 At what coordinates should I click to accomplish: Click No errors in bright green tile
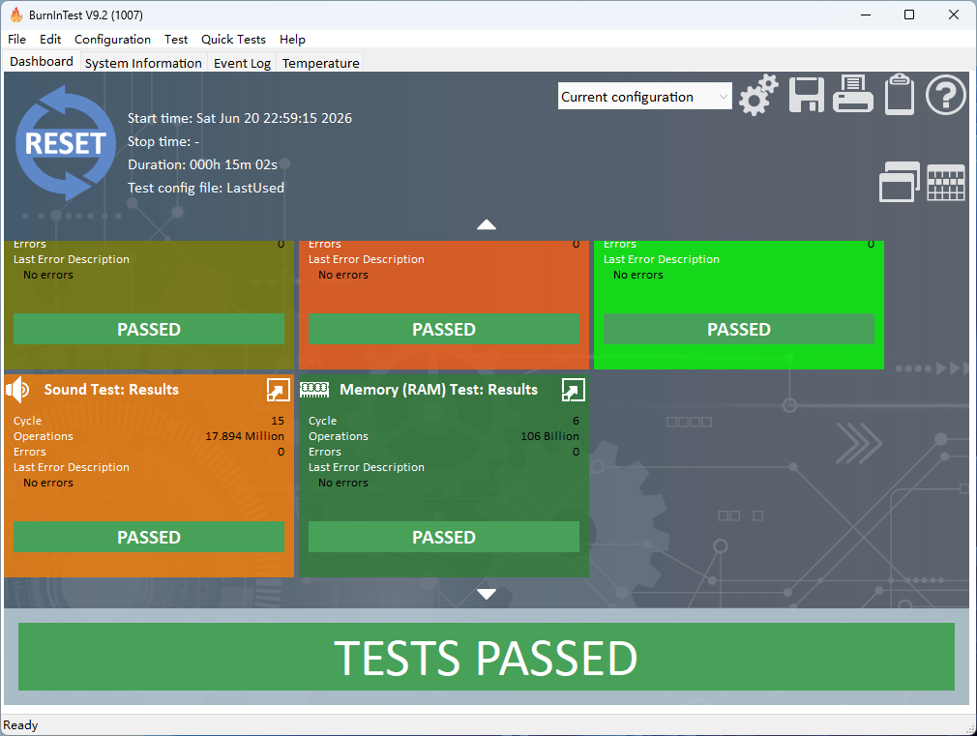(x=638, y=275)
